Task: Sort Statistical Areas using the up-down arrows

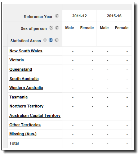Action: [x=45, y=40]
